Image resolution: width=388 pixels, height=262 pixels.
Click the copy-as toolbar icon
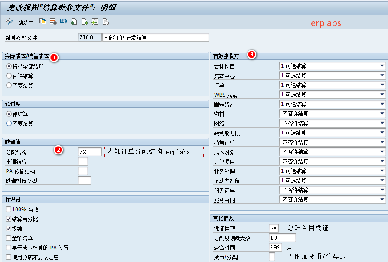pos(42,22)
